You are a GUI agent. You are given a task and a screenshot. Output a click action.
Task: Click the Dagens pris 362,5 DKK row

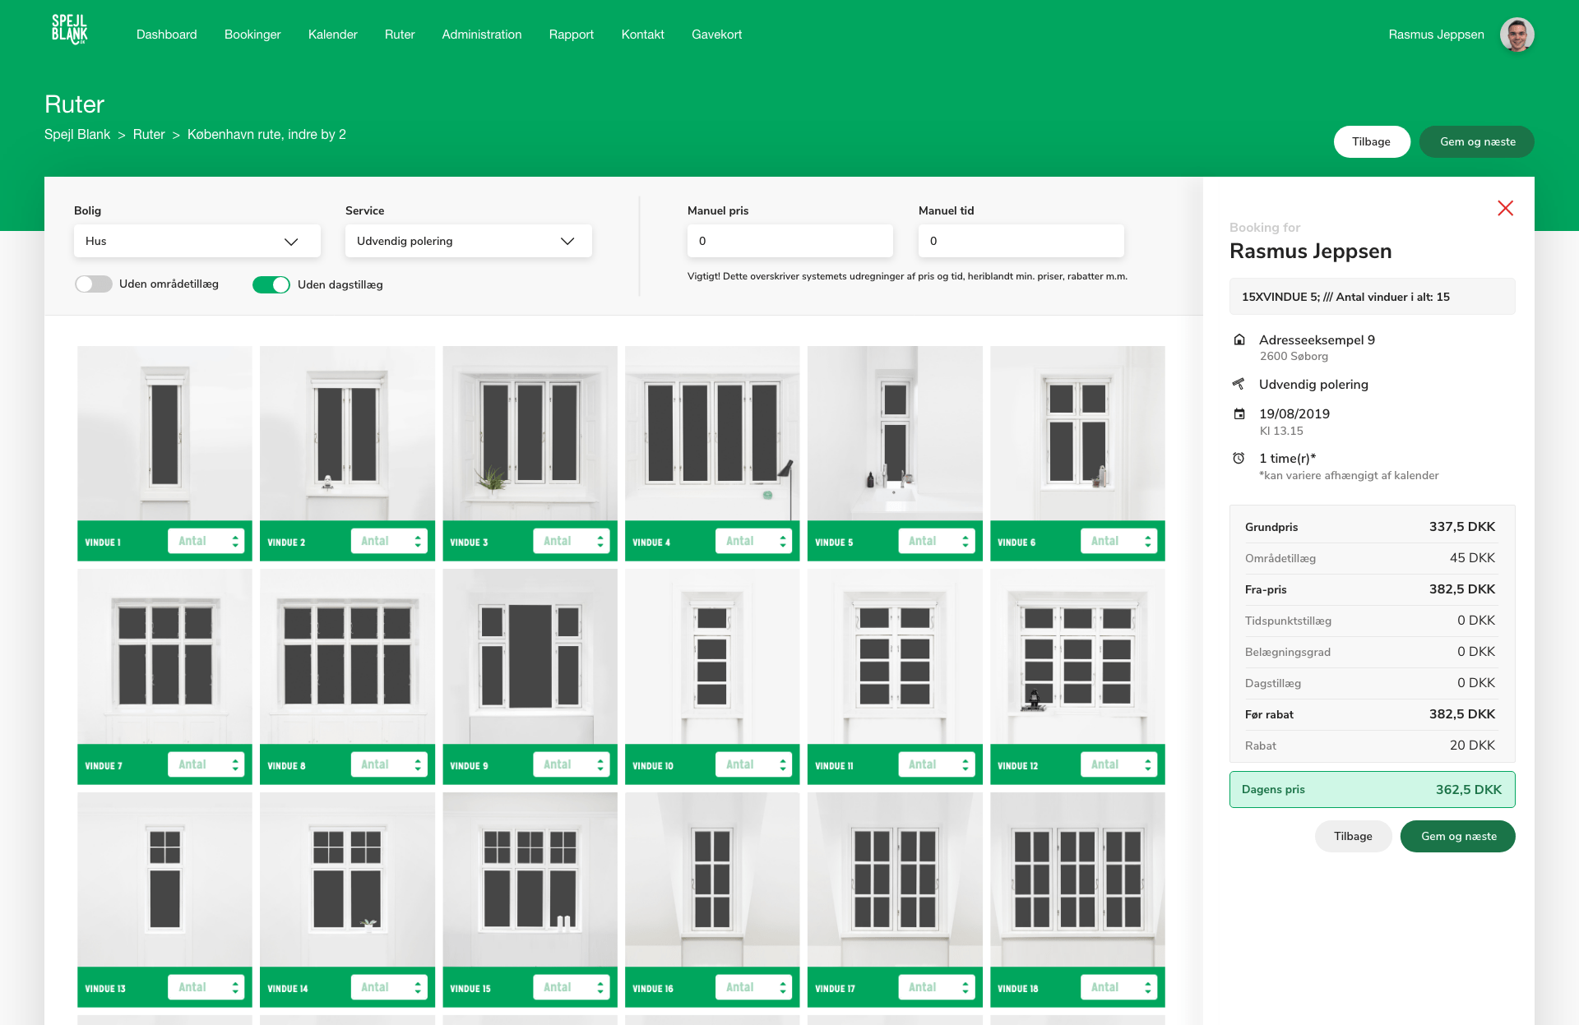[1372, 789]
